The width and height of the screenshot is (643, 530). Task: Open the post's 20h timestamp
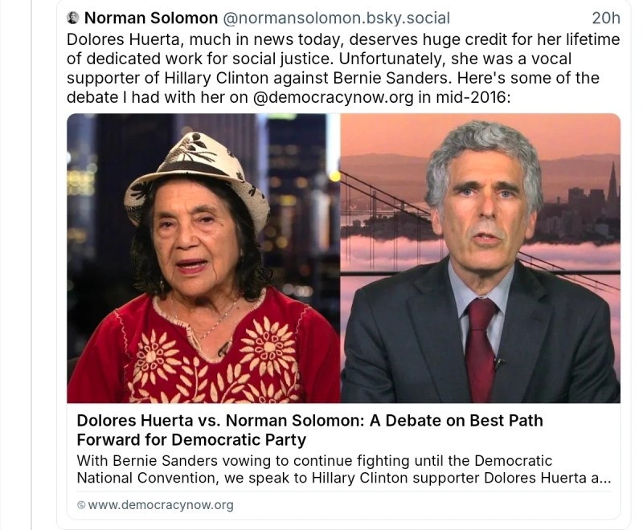tap(605, 18)
